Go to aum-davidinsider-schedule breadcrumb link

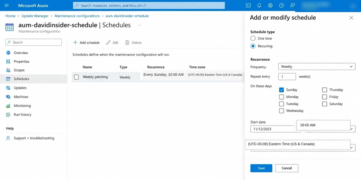127,16
